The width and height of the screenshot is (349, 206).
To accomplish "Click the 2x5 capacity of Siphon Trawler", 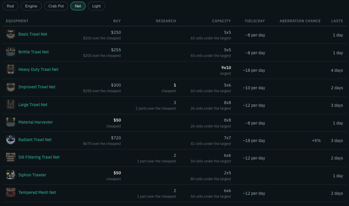I will [227, 173].
